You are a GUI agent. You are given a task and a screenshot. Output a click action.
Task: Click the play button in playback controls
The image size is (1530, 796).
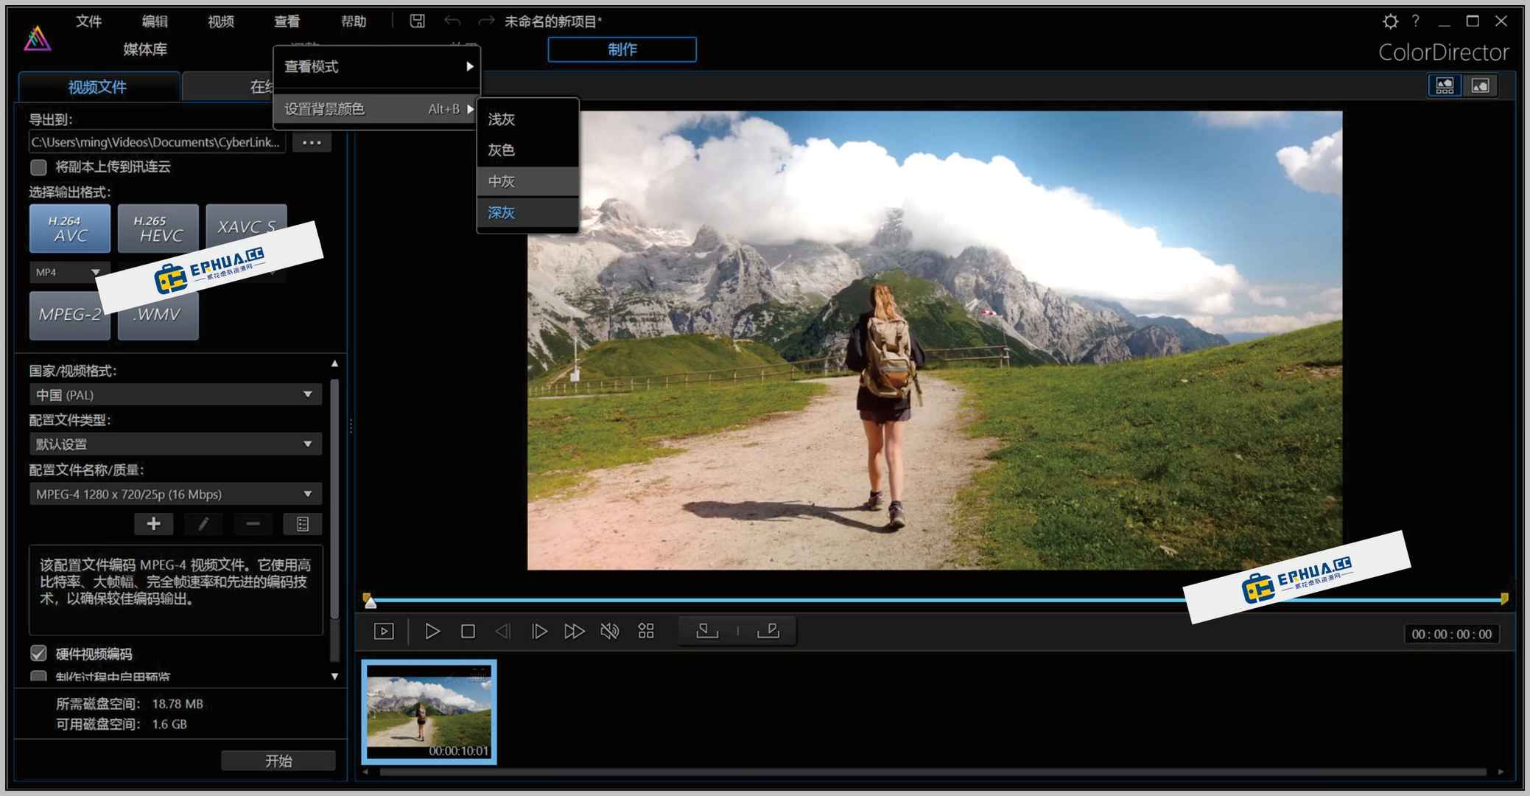point(432,632)
